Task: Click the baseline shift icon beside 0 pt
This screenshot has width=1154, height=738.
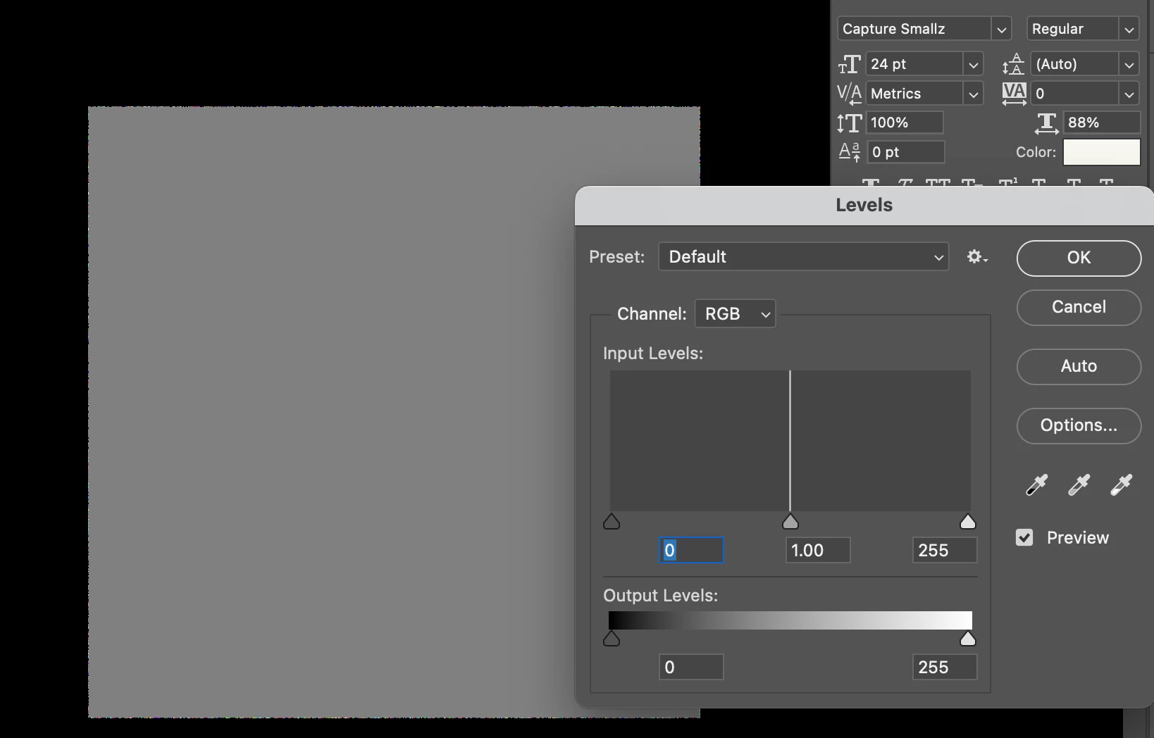Action: (x=849, y=152)
